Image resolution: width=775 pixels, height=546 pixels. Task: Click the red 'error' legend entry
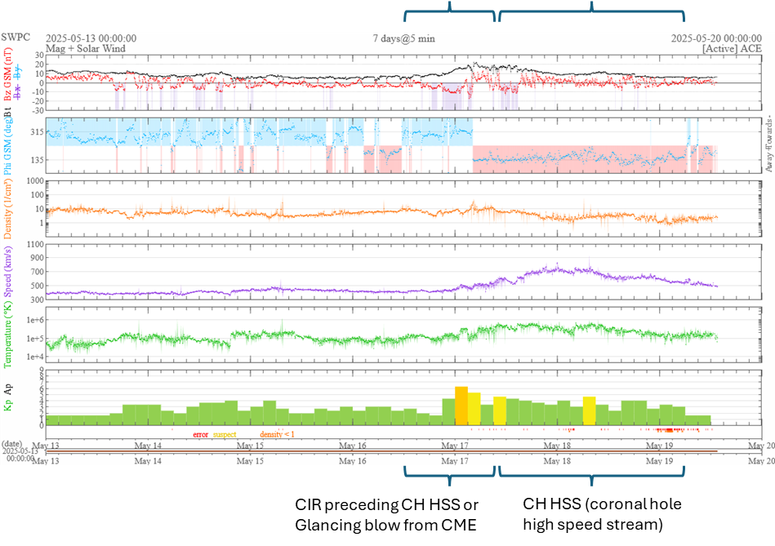pyautogui.click(x=201, y=434)
